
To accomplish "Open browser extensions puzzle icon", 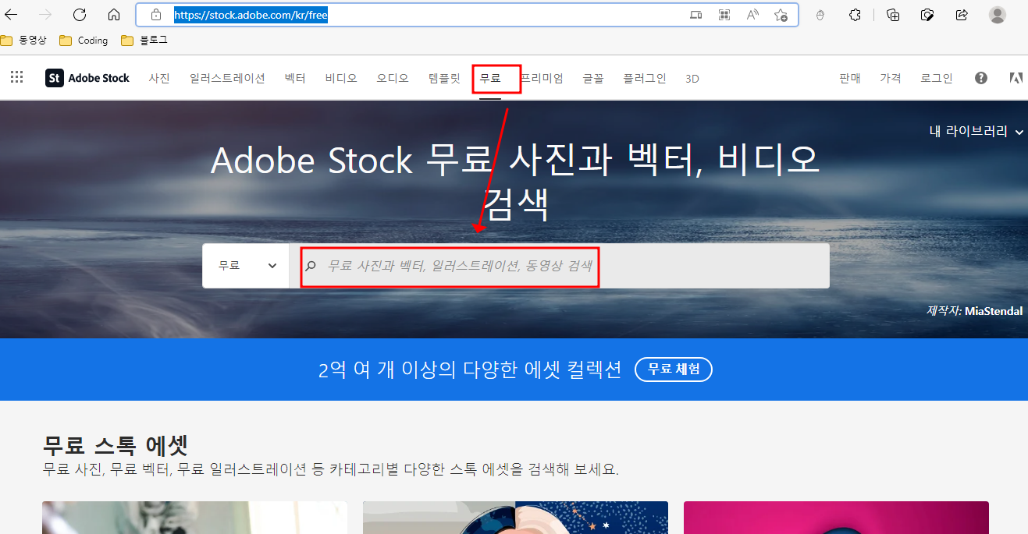I will pyautogui.click(x=855, y=15).
